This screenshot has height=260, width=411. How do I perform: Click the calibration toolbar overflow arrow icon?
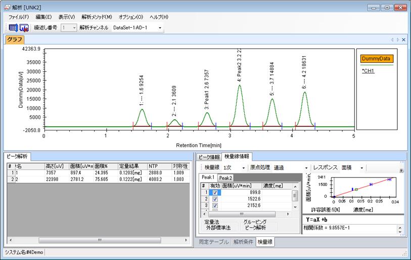click(401, 169)
